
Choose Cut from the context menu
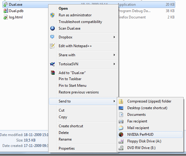pos(83,110)
